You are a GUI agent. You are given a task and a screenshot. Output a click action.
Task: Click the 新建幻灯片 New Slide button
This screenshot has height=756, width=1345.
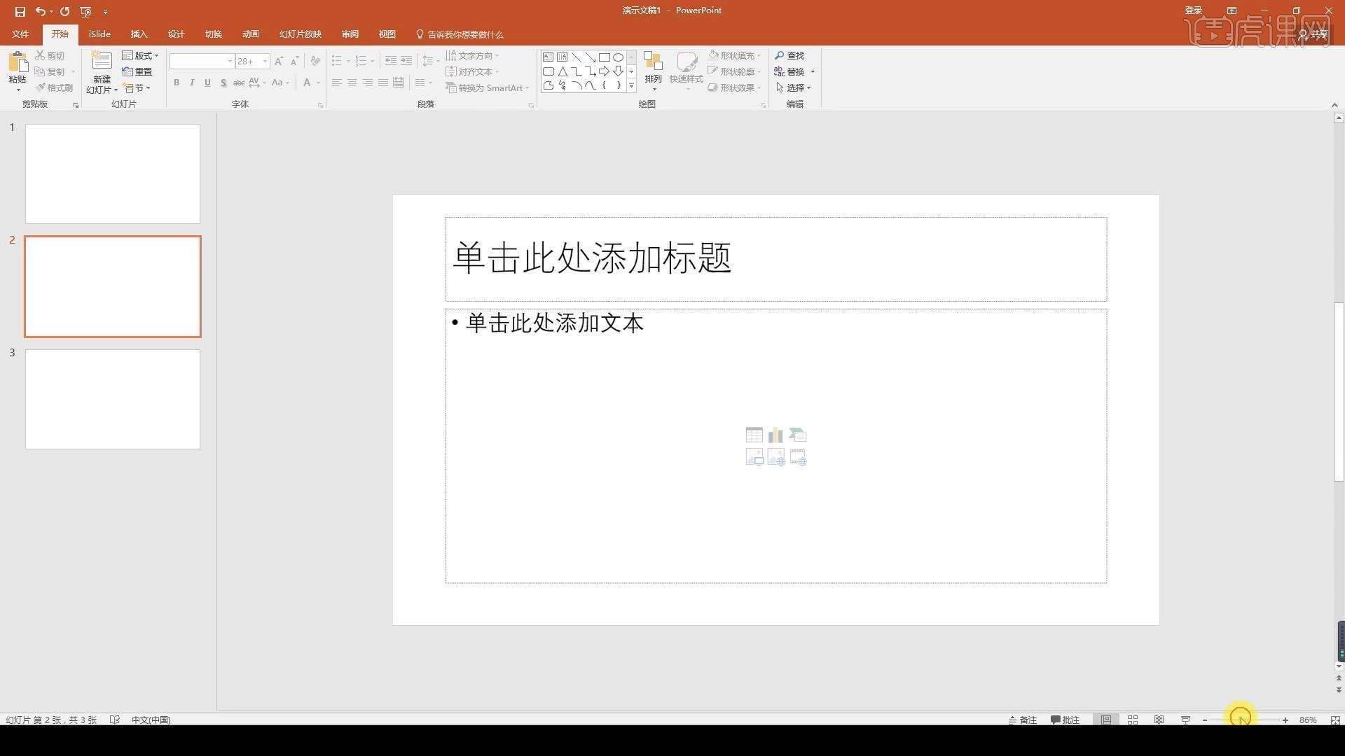[x=101, y=70]
